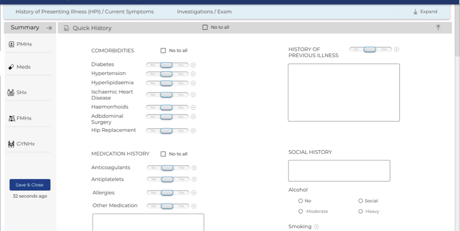Click the PMHx sidebar icon

pyautogui.click(x=12, y=44)
